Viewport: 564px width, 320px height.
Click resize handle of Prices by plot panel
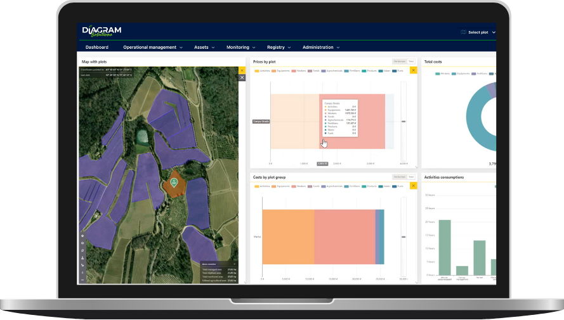point(416,167)
